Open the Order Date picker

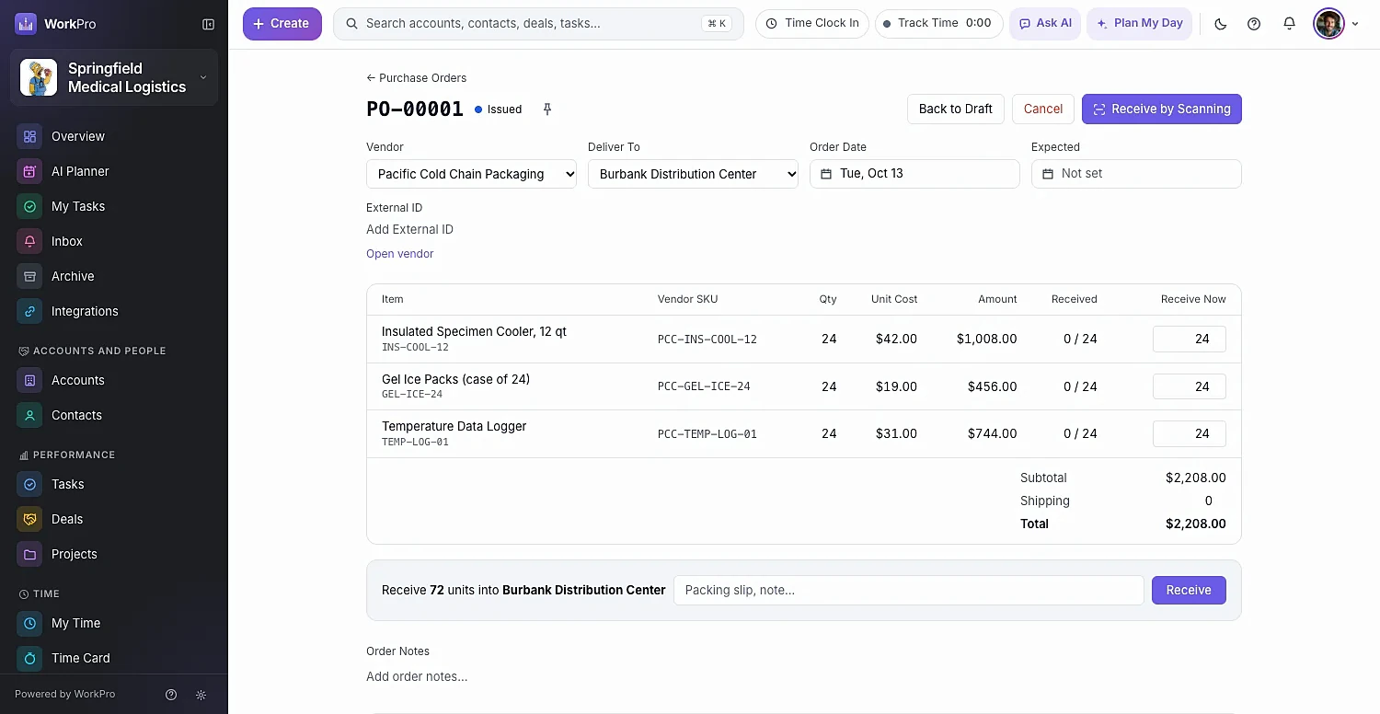914,174
